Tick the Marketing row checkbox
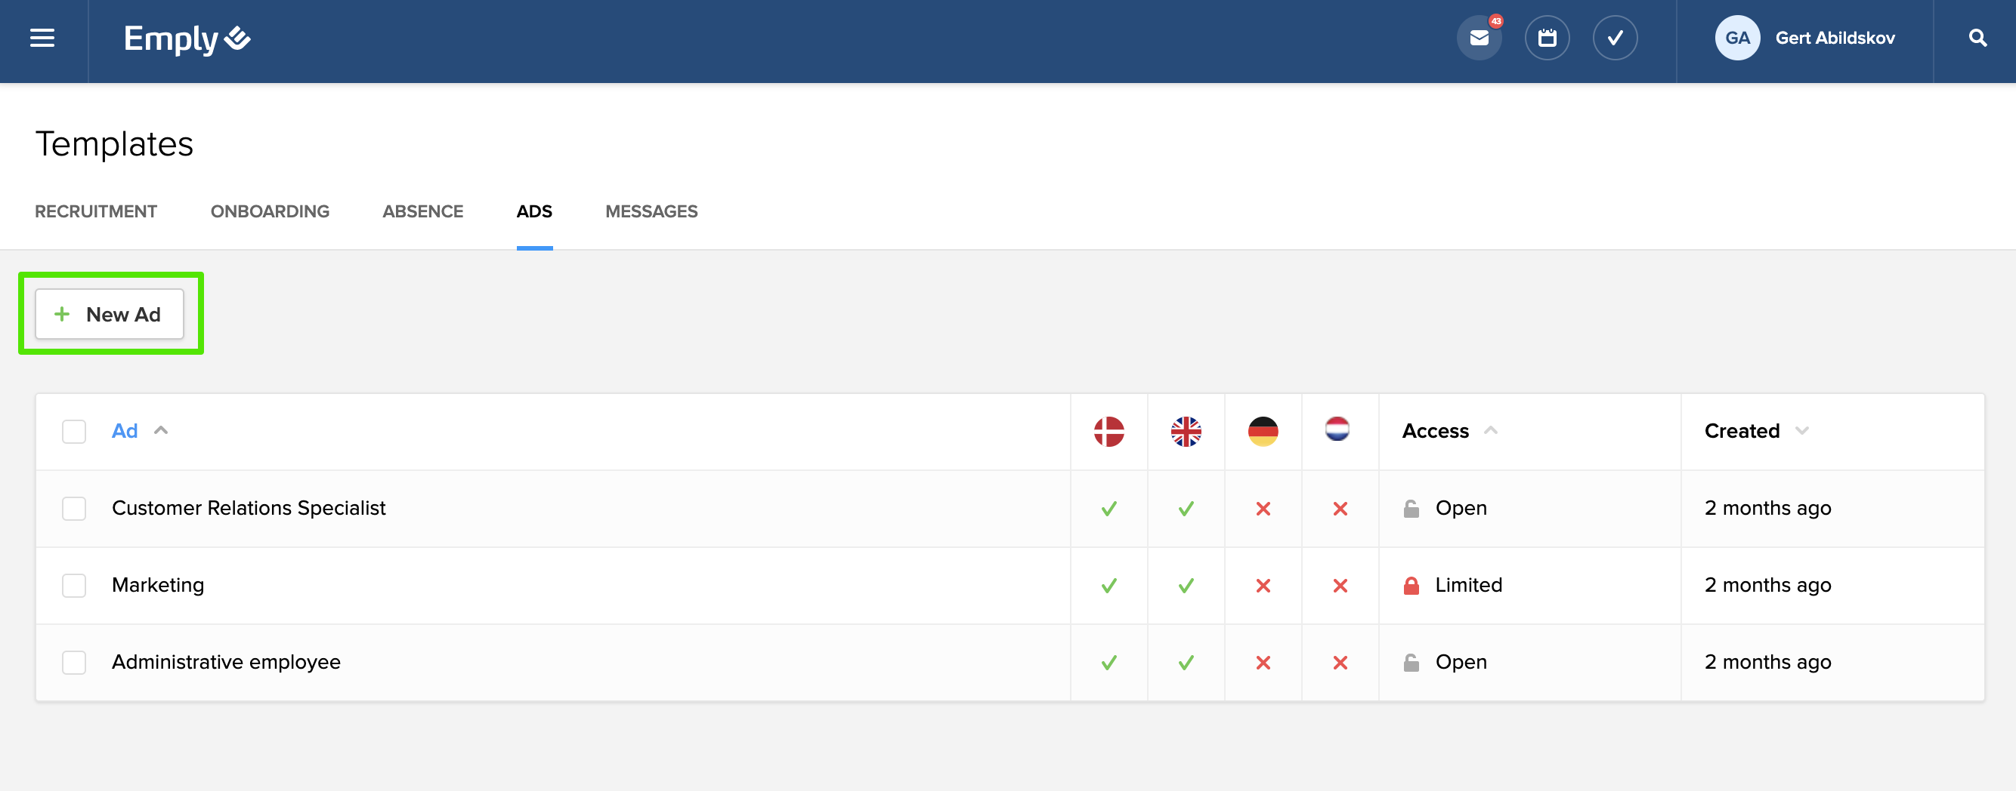 point(74,586)
